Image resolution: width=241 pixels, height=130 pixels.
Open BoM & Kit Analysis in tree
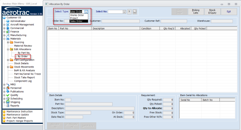click(x=24, y=70)
